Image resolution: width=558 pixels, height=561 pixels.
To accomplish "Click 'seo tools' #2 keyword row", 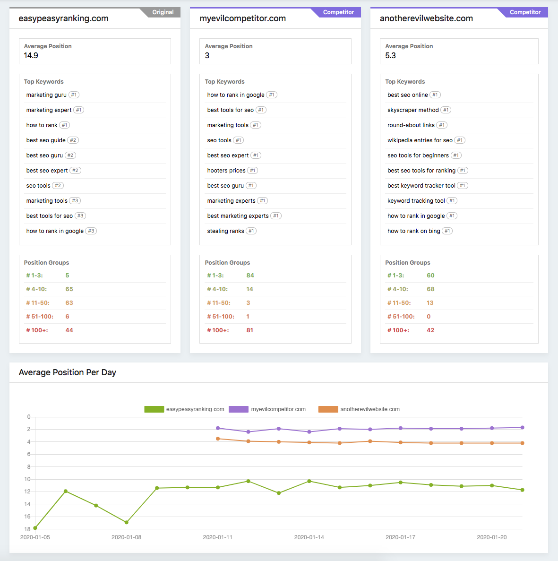I will 95,186.
